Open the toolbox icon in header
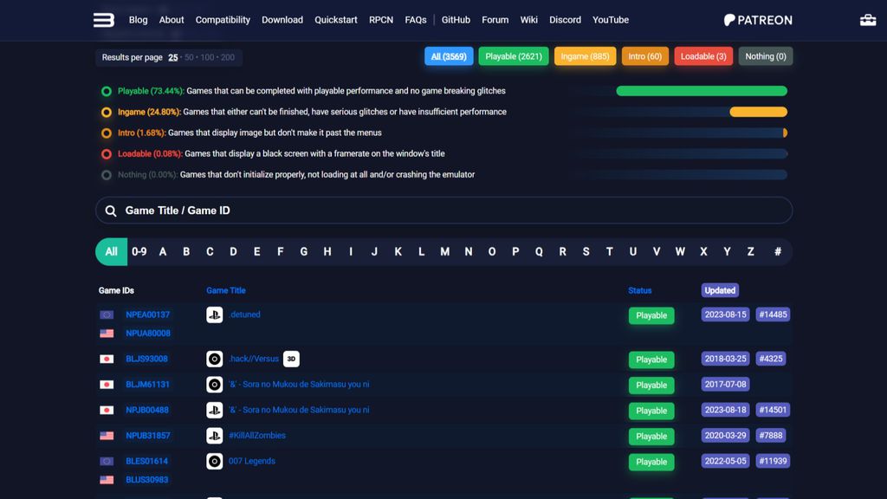Screen dimensions: 887x499 tap(867, 20)
